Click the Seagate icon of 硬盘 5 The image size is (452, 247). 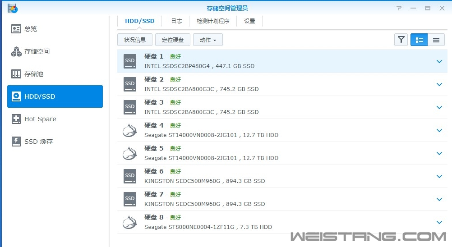click(130, 153)
